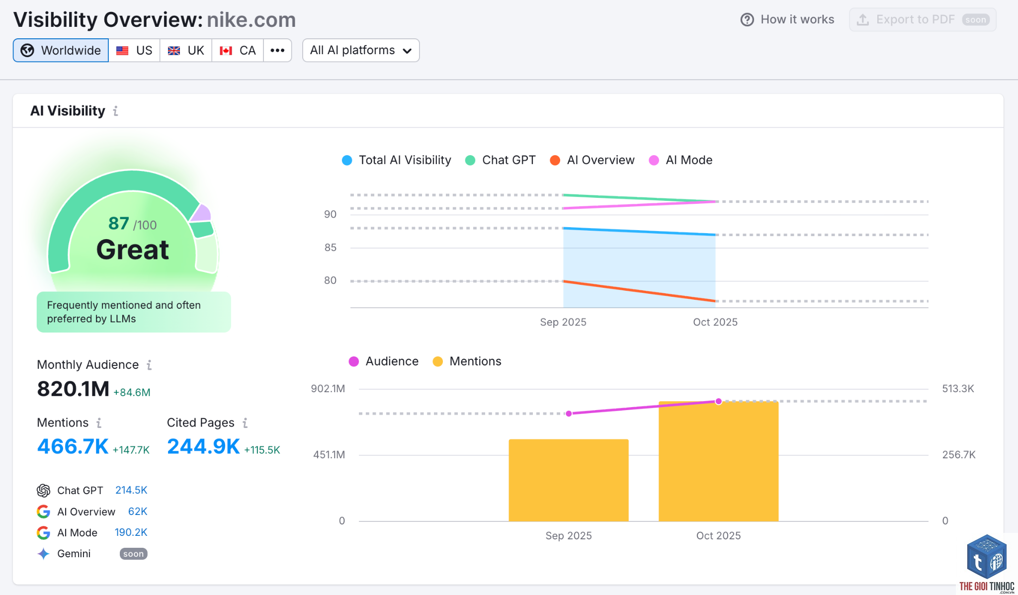Click the soon badge next to Gemini

tap(133, 554)
